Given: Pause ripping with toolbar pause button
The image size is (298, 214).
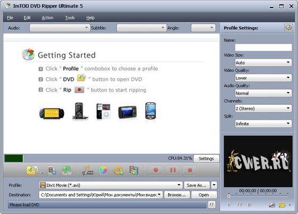Looking at the screenshot, I should (x=173, y=170).
